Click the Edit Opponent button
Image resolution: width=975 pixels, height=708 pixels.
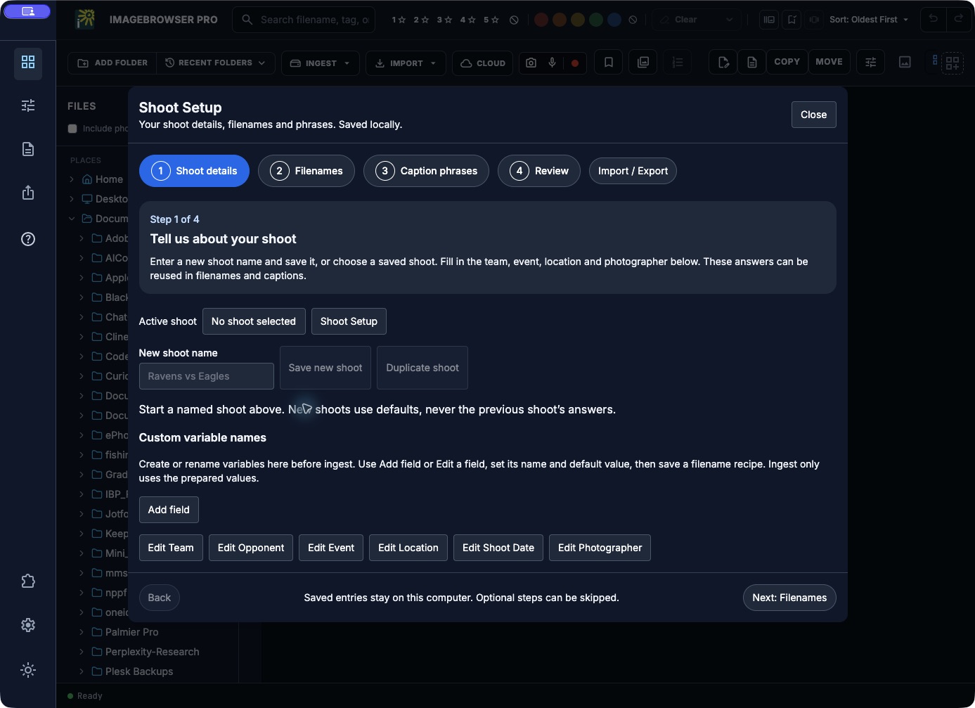tap(251, 548)
